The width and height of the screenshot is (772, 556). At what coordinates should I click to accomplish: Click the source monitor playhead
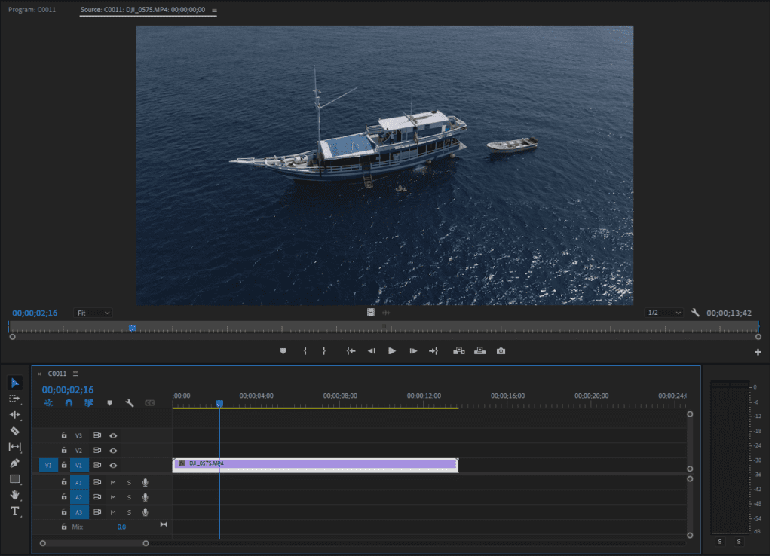click(133, 328)
